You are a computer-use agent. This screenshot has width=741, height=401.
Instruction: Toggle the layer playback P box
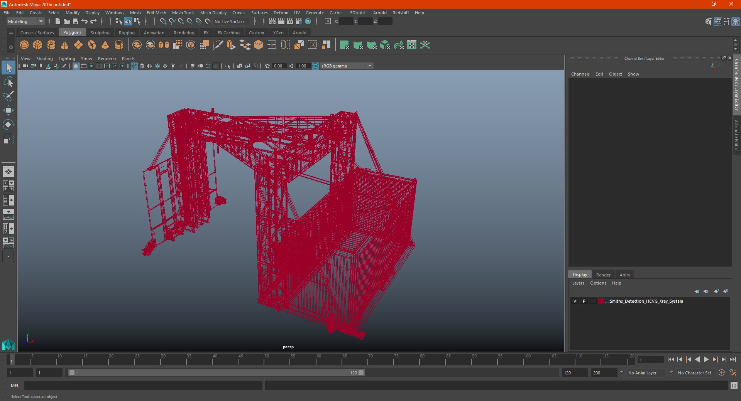click(x=584, y=301)
